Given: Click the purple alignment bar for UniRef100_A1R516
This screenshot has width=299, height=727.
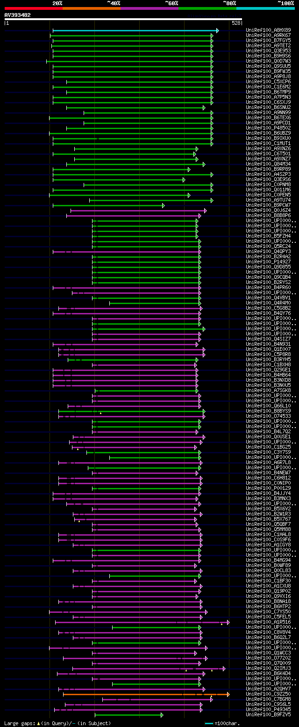Looking at the screenshot, I should [x=142, y=622].
